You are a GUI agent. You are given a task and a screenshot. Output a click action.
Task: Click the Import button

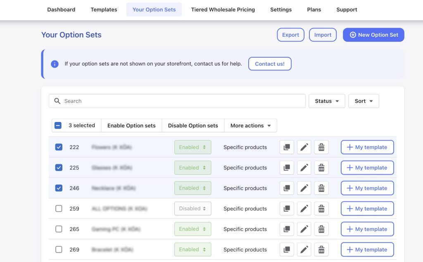[x=323, y=35]
